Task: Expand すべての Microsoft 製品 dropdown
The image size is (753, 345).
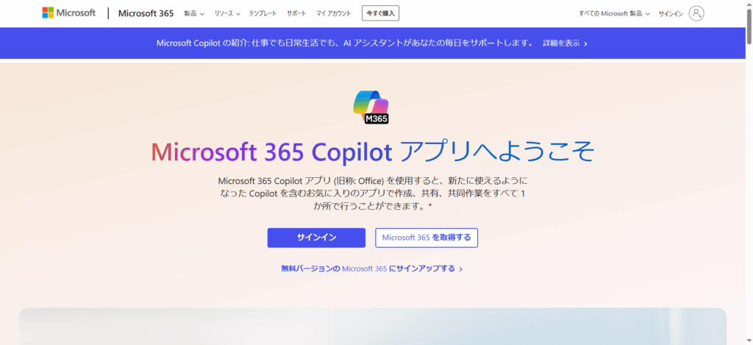Action: pos(614,13)
